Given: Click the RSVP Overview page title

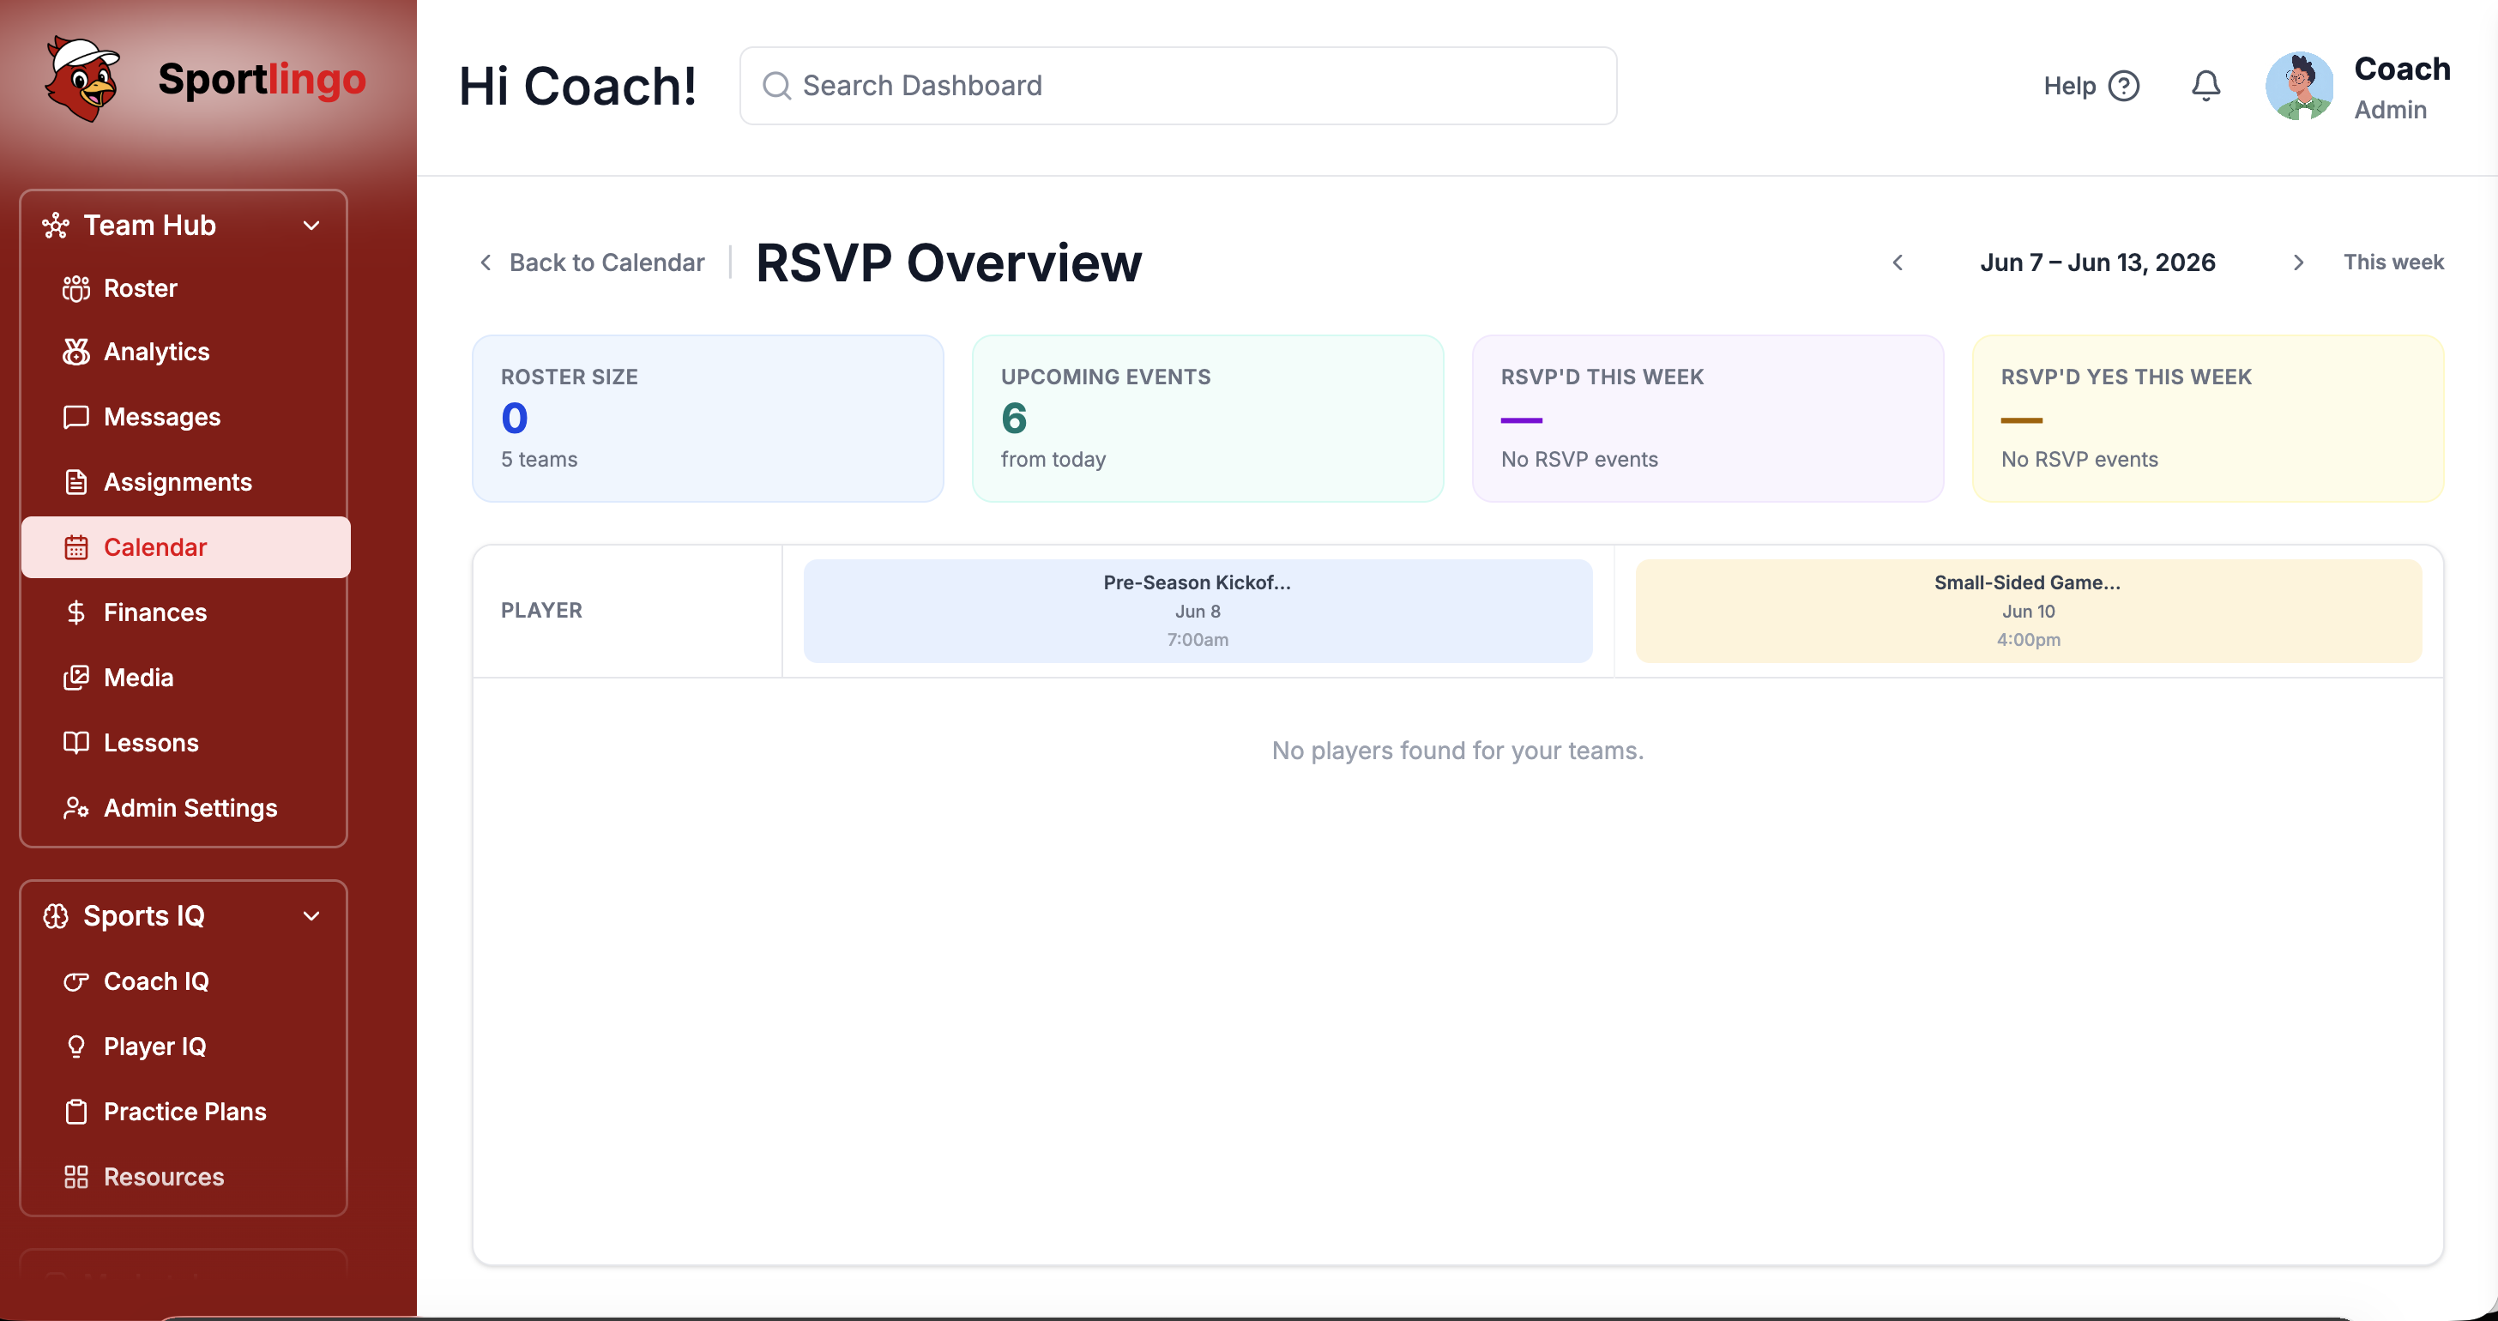Looking at the screenshot, I should pyautogui.click(x=949, y=262).
